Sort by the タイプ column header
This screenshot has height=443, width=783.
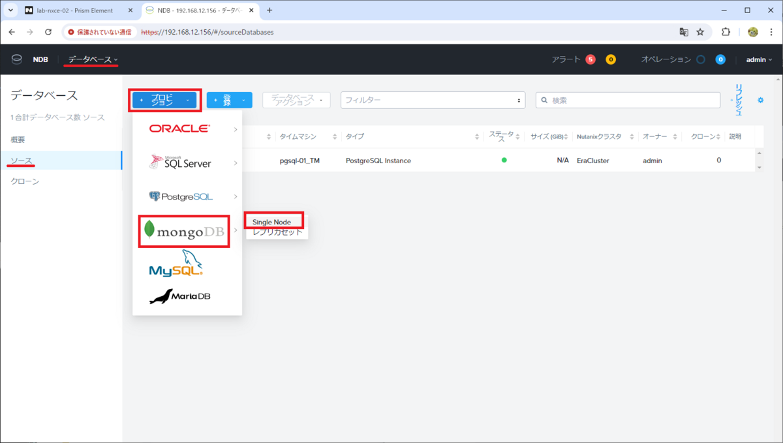point(355,136)
